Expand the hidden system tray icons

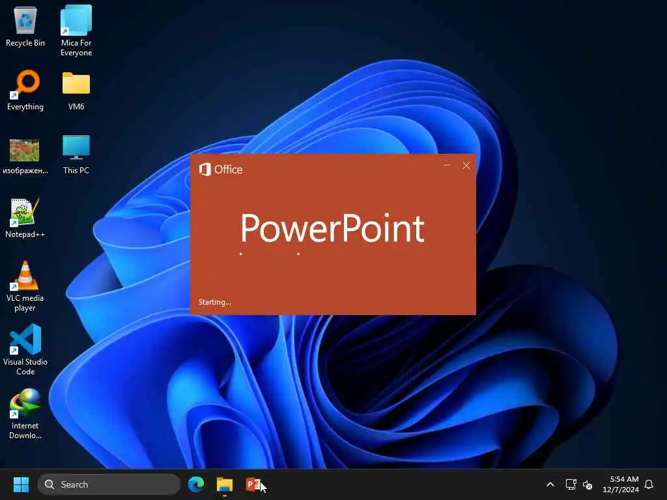(550, 484)
